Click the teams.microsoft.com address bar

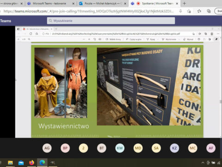89,11
